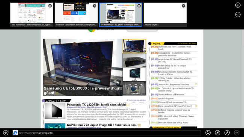Close the Nouvel onglet tab
The width and height of the screenshot is (244, 137).
(184, 6)
